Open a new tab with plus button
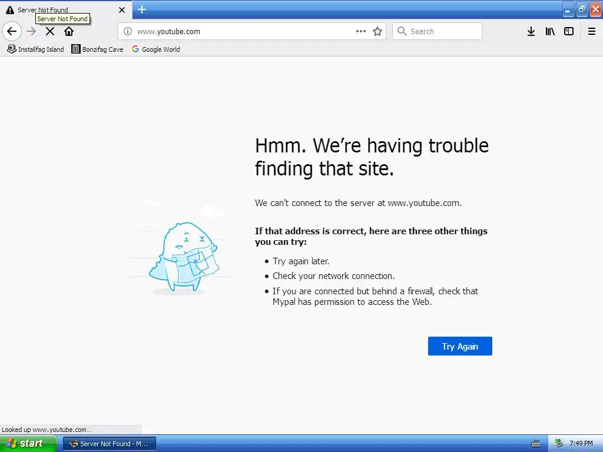The height and width of the screenshot is (452, 603). (x=142, y=9)
